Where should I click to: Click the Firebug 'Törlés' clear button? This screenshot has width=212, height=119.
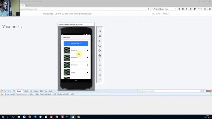pos(7,94)
